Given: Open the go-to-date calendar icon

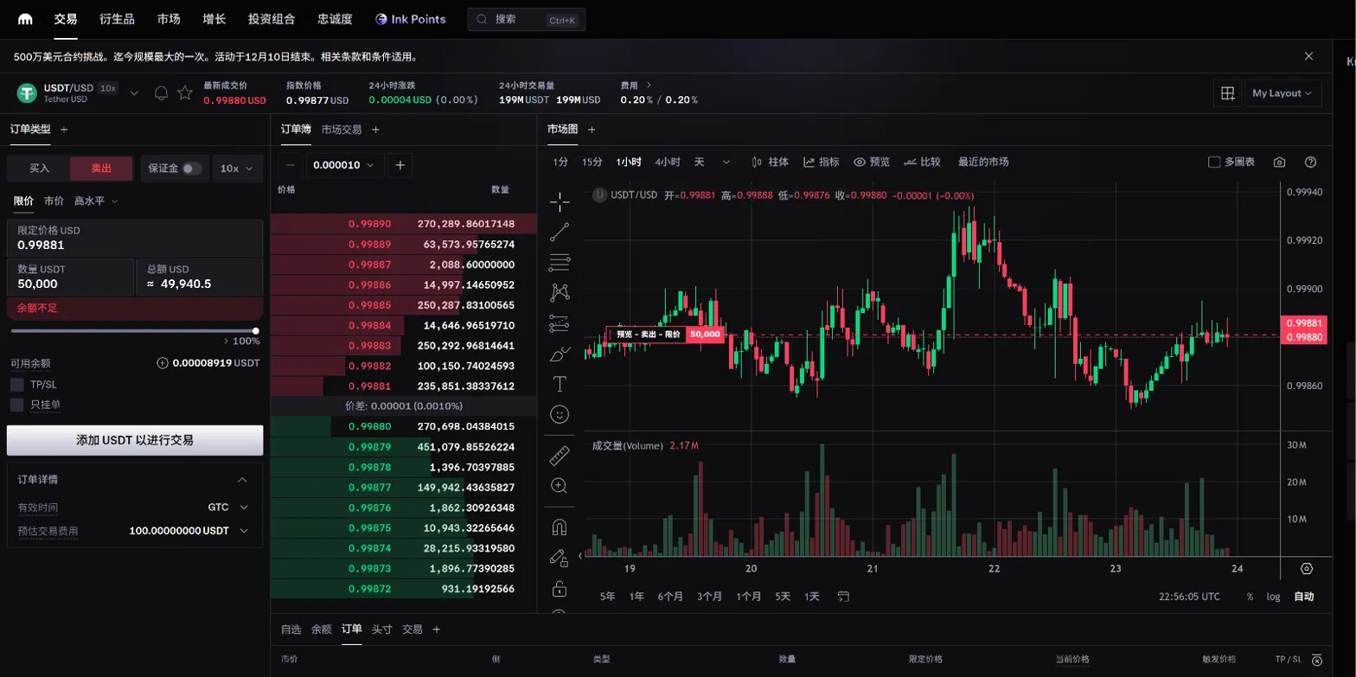Looking at the screenshot, I should 843,597.
